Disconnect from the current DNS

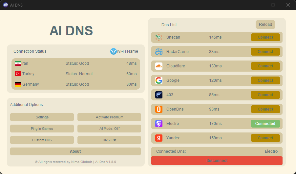coord(217,161)
